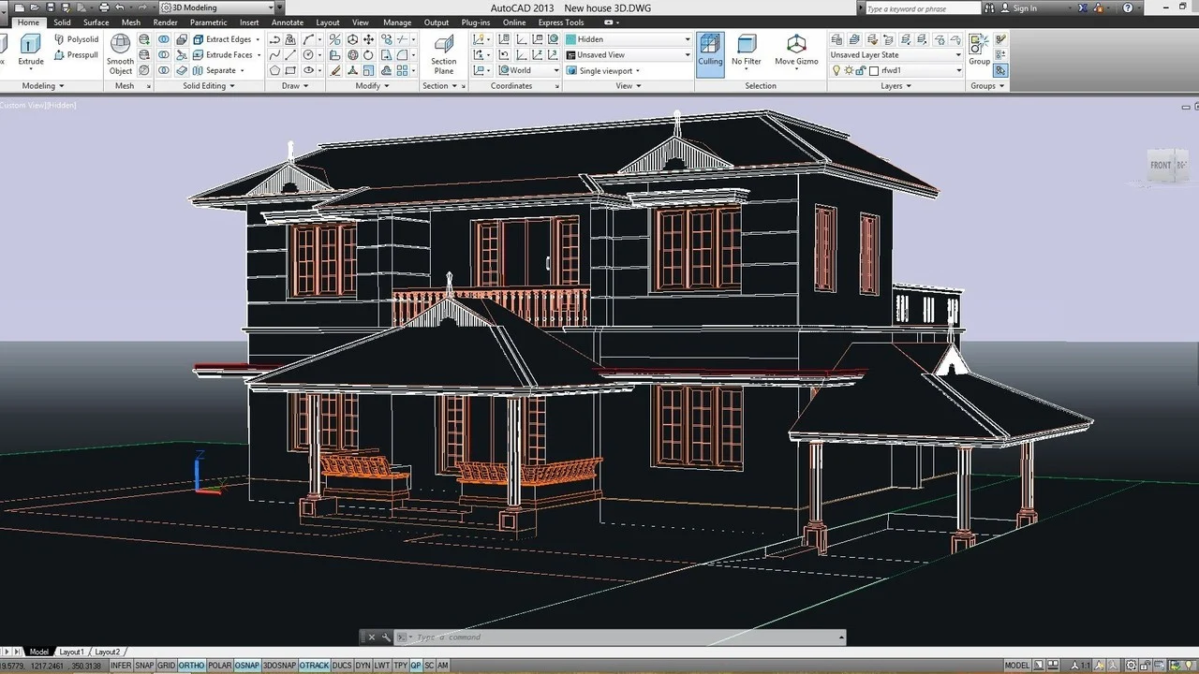Activate the Presspull tool
Screen dimensions: 1199x674
(76, 55)
